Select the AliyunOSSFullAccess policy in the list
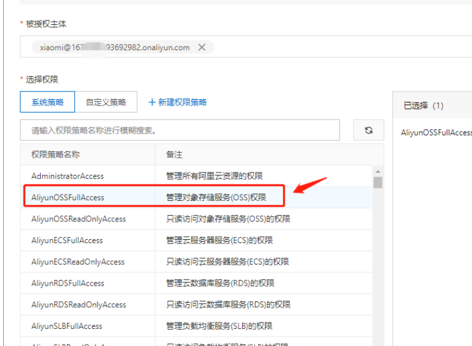Viewport: 472px width, 346px height. pyautogui.click(x=196, y=197)
